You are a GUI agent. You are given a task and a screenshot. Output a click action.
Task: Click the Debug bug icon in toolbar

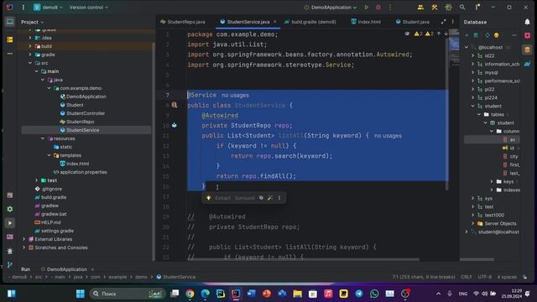coord(378,8)
